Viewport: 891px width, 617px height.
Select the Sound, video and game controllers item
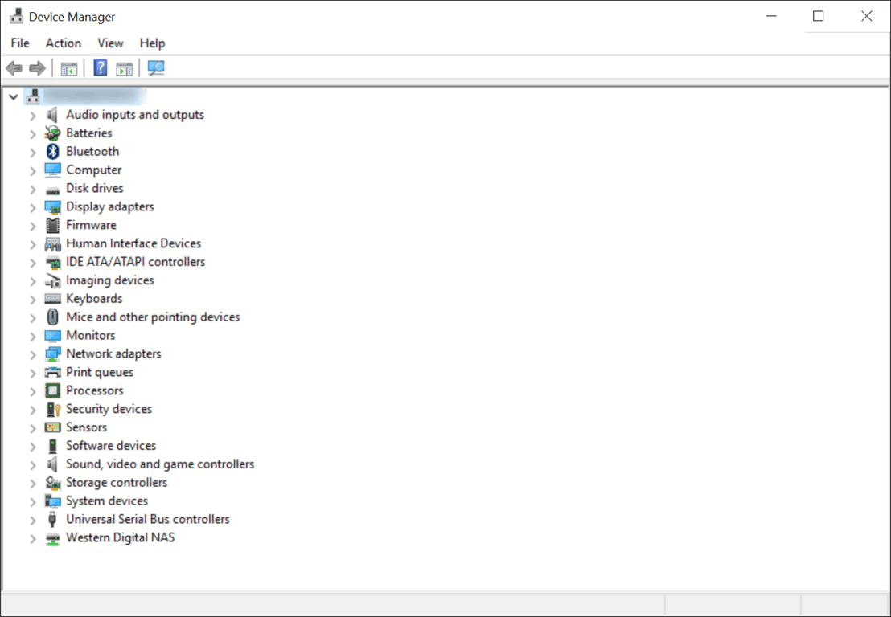click(159, 464)
